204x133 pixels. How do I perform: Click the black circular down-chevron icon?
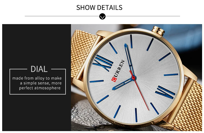pos(102,17)
